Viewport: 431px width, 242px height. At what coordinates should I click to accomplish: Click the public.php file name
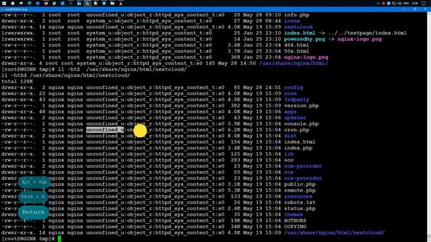click(x=300, y=184)
